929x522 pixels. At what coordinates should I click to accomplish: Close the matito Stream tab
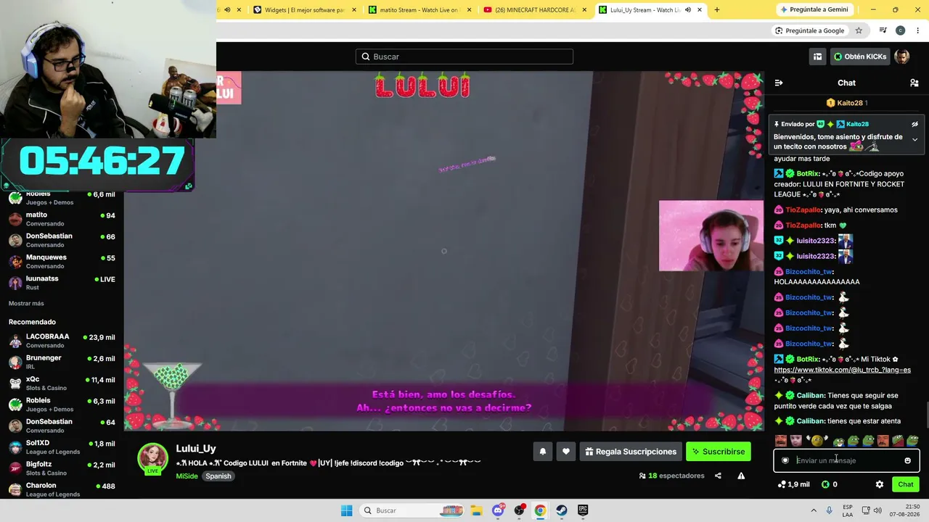click(x=470, y=10)
